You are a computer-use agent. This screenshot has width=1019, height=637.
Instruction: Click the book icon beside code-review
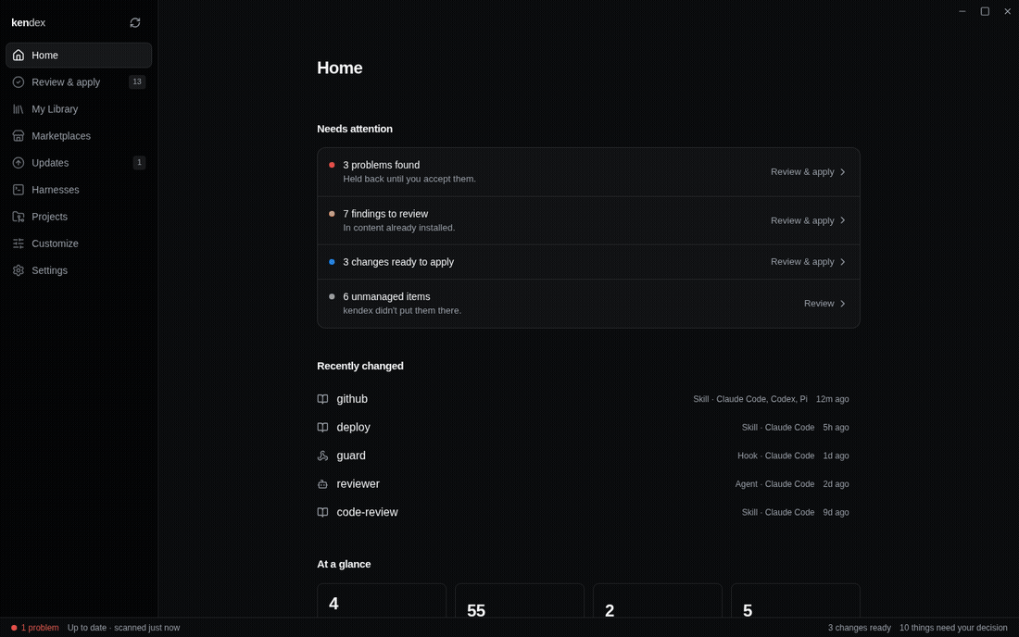tap(322, 512)
